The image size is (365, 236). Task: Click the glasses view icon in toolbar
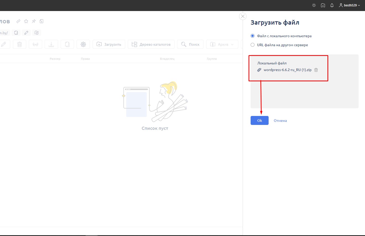(x=35, y=44)
